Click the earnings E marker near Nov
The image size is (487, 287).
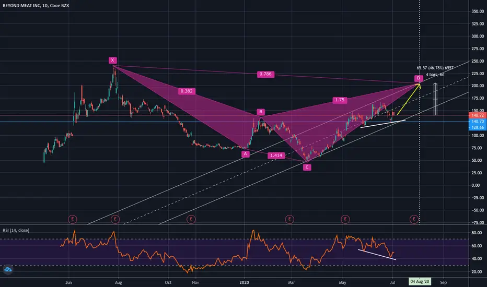191,219
